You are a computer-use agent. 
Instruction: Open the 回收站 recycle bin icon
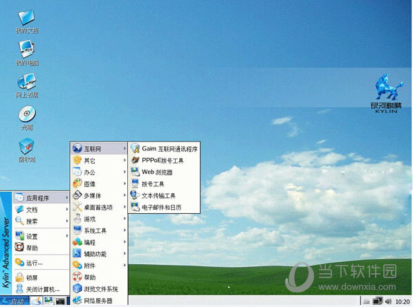[26, 150]
